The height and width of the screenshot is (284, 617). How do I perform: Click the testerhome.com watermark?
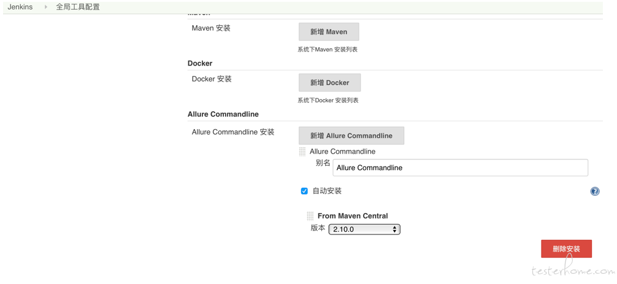[572, 271]
